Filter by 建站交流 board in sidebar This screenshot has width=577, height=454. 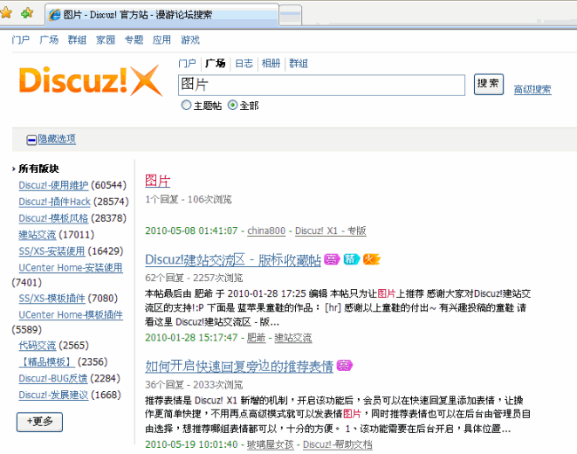(38, 235)
